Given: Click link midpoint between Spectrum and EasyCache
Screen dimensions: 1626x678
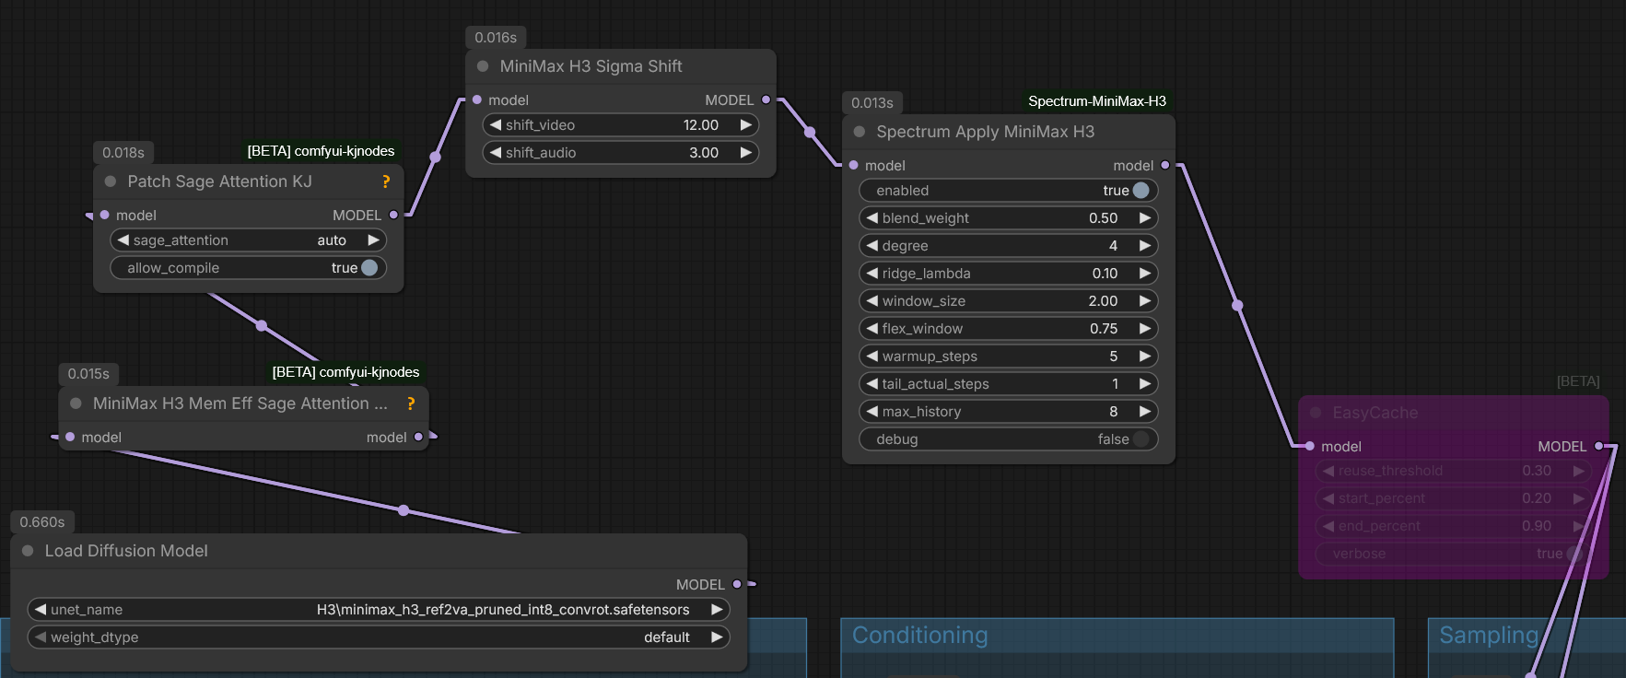Looking at the screenshot, I should [1237, 305].
